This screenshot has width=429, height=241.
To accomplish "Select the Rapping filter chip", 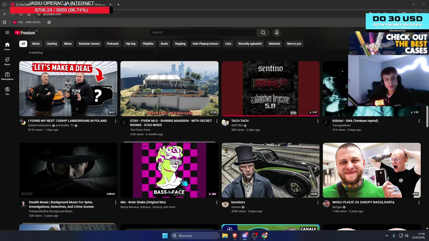I will 180,44.
